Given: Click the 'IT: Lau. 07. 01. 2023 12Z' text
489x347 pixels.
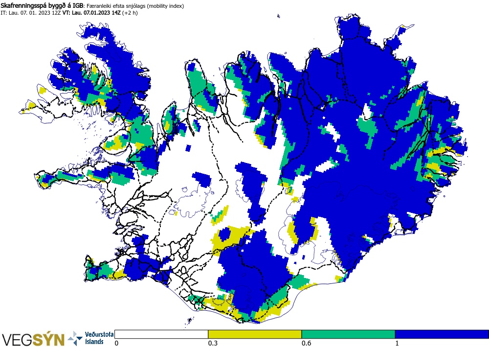Looking at the screenshot, I should click(x=30, y=13).
